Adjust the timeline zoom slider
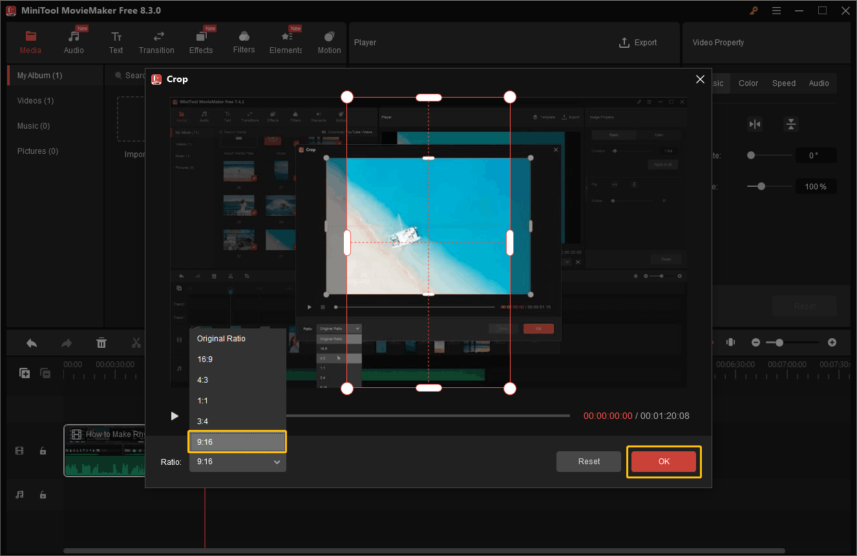This screenshot has height=556, width=857. tap(793, 342)
